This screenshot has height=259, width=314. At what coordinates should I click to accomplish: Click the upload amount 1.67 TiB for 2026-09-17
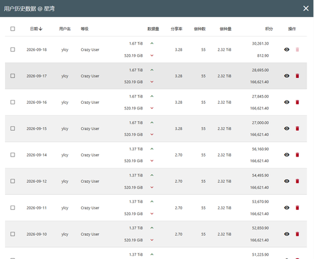tap(136, 70)
